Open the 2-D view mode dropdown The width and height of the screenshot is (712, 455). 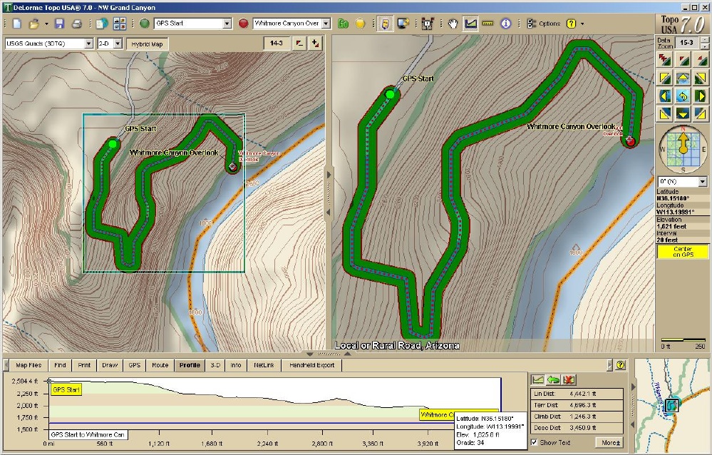pyautogui.click(x=118, y=44)
